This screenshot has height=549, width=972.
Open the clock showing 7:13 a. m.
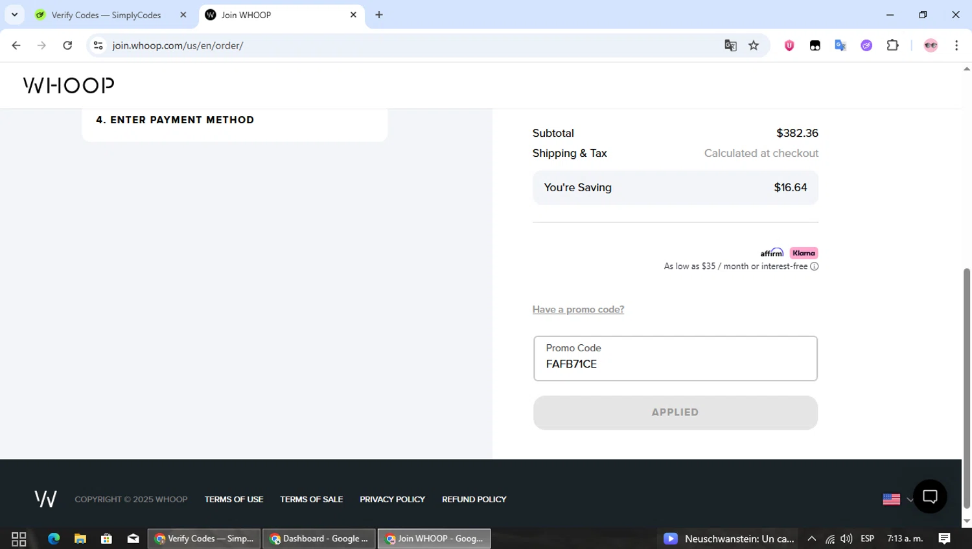[x=905, y=539]
